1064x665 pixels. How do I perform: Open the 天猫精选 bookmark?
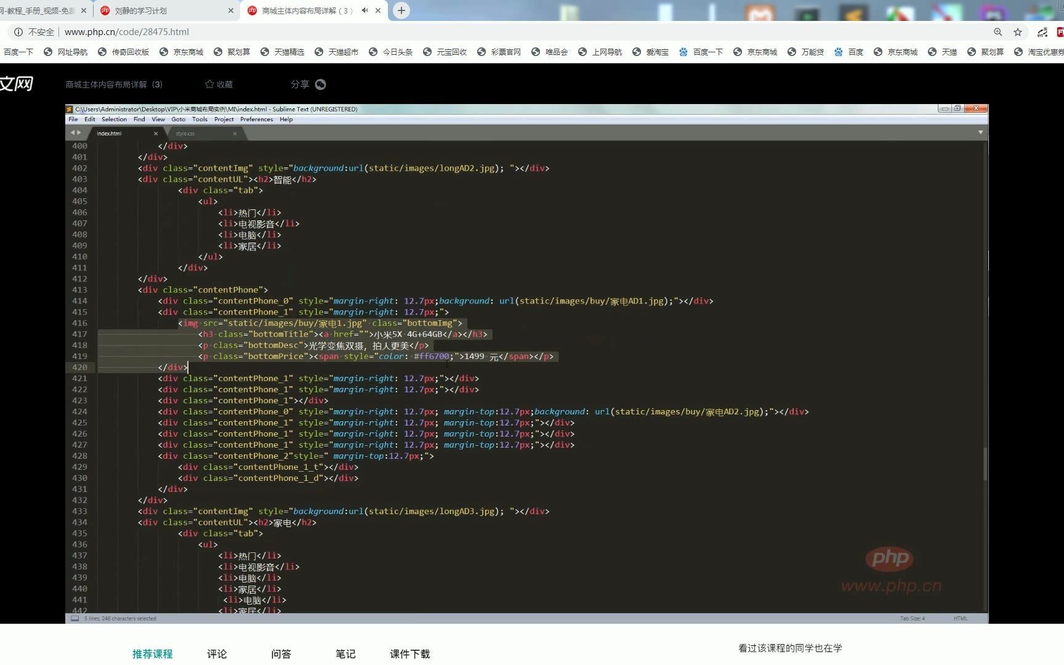[282, 52]
